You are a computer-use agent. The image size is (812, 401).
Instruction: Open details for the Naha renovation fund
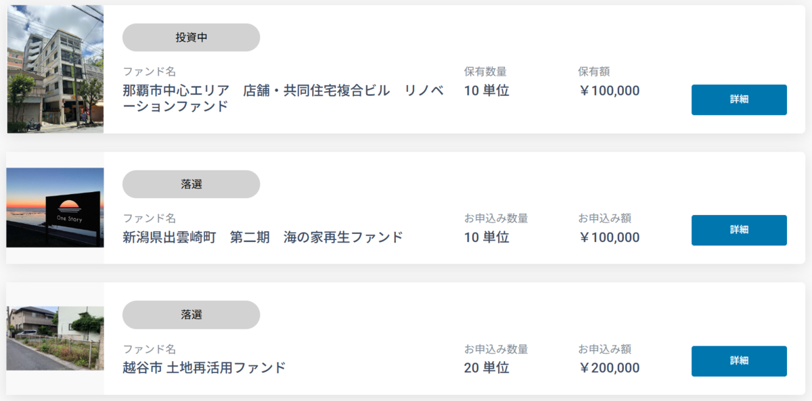click(739, 99)
